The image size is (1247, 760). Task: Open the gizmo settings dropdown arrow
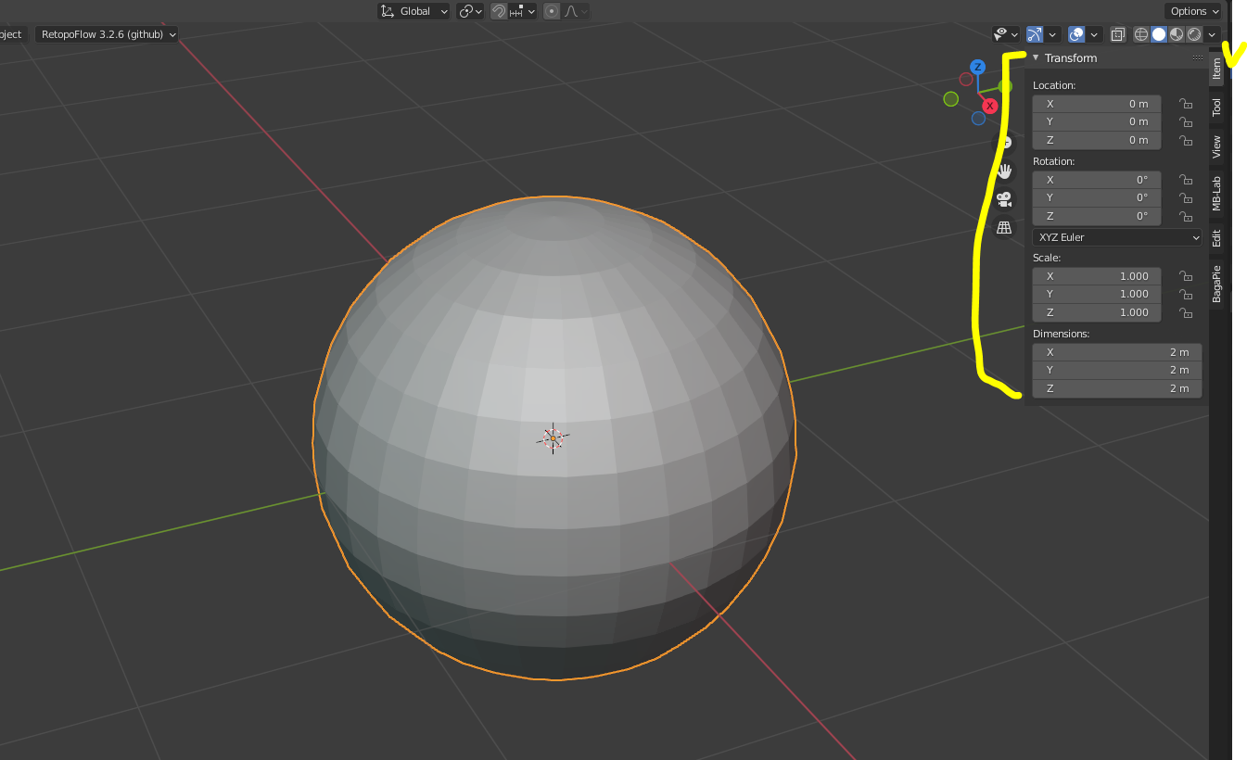point(1053,34)
